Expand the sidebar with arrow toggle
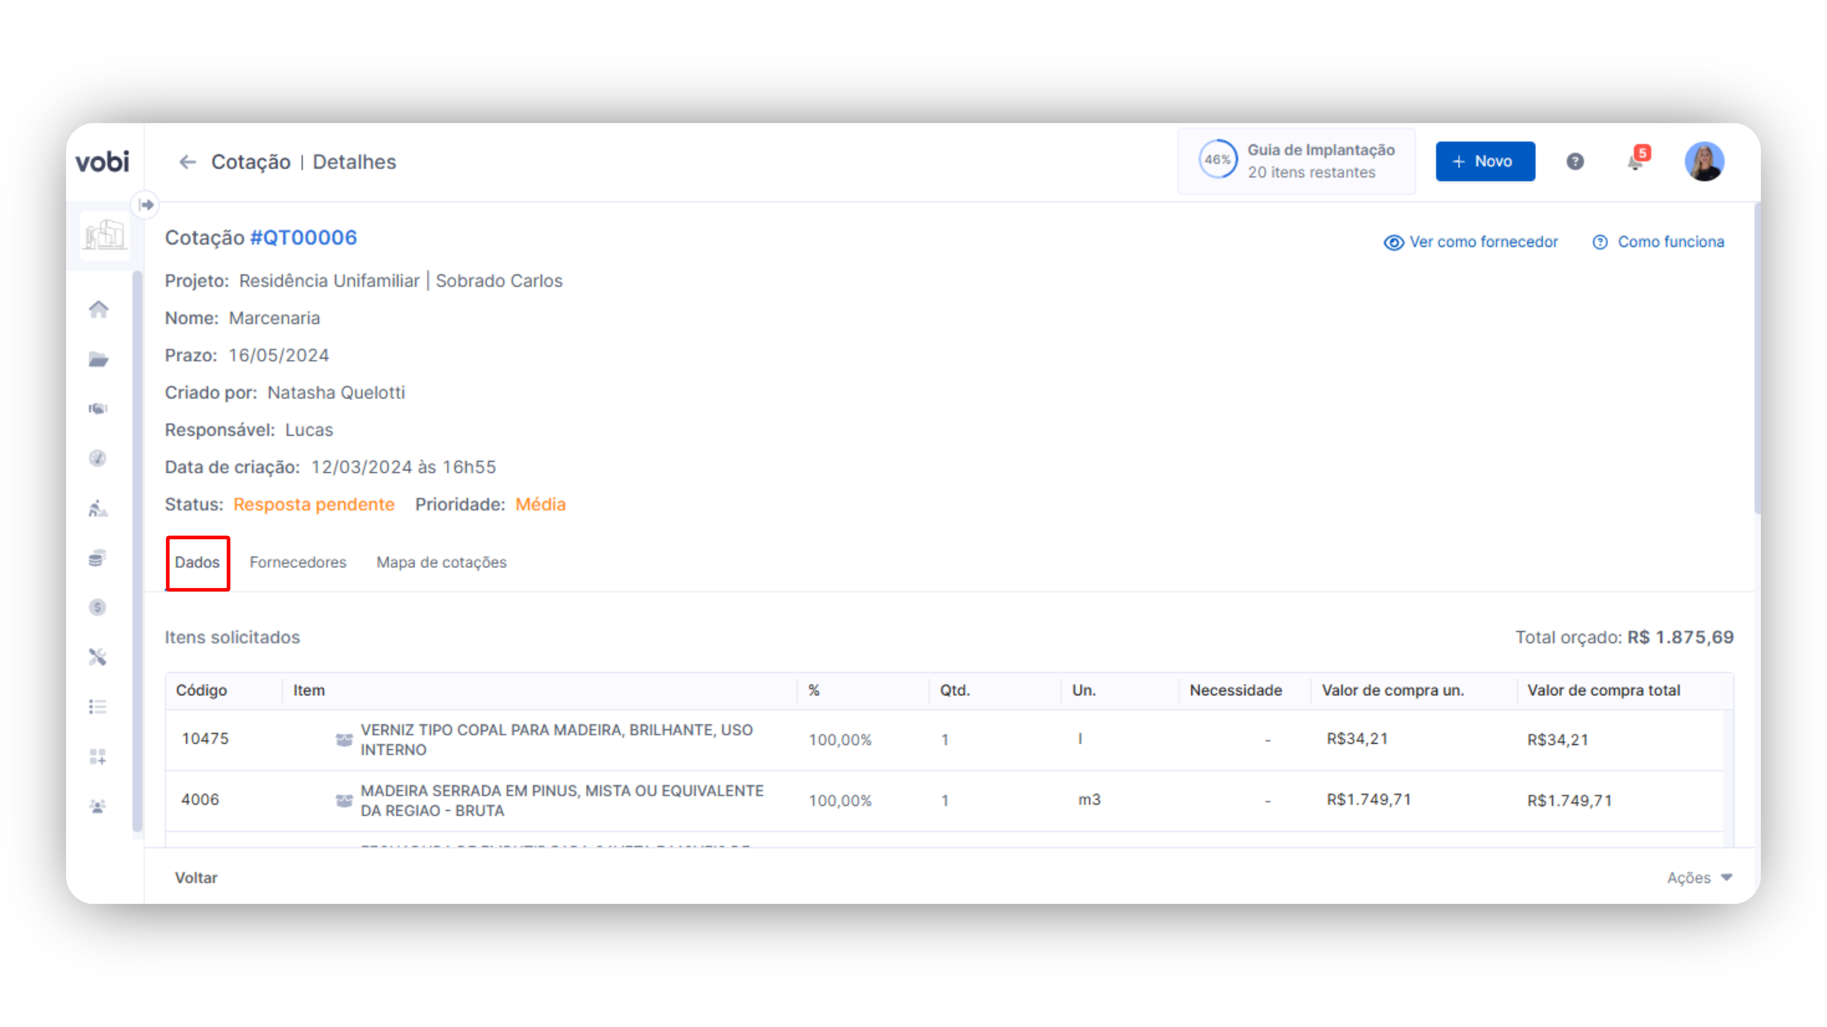 click(x=146, y=205)
